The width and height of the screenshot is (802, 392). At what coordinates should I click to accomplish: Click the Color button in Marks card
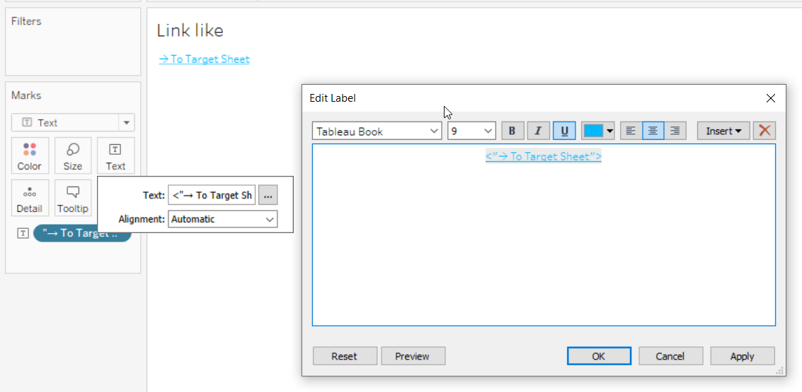[x=30, y=156]
